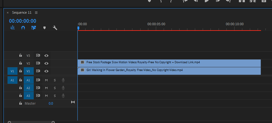Click fx badge on Free Stock Footage clip

click(x=82, y=62)
